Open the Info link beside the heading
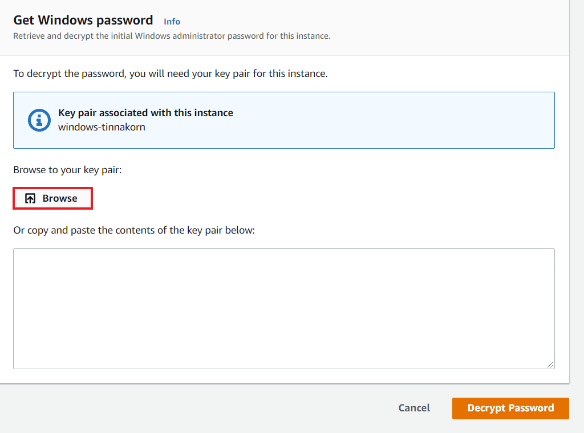This screenshot has height=433, width=584. tap(172, 22)
